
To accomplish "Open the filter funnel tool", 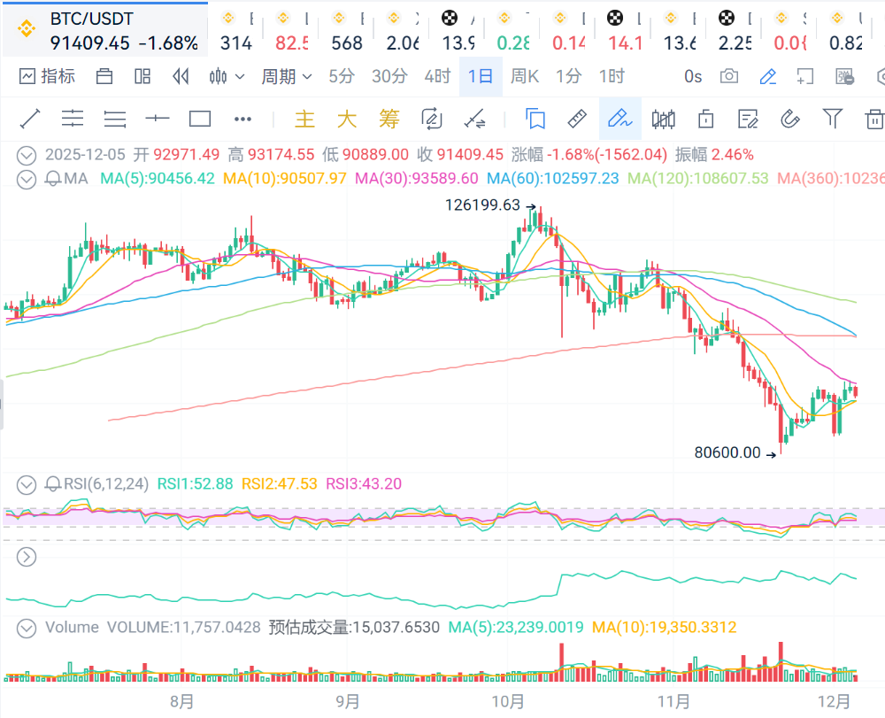I will pos(832,119).
